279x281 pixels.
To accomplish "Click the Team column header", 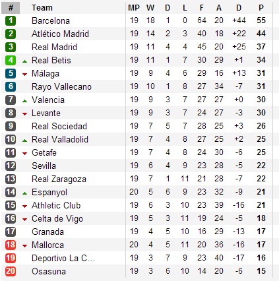I will pyautogui.click(x=42, y=8).
